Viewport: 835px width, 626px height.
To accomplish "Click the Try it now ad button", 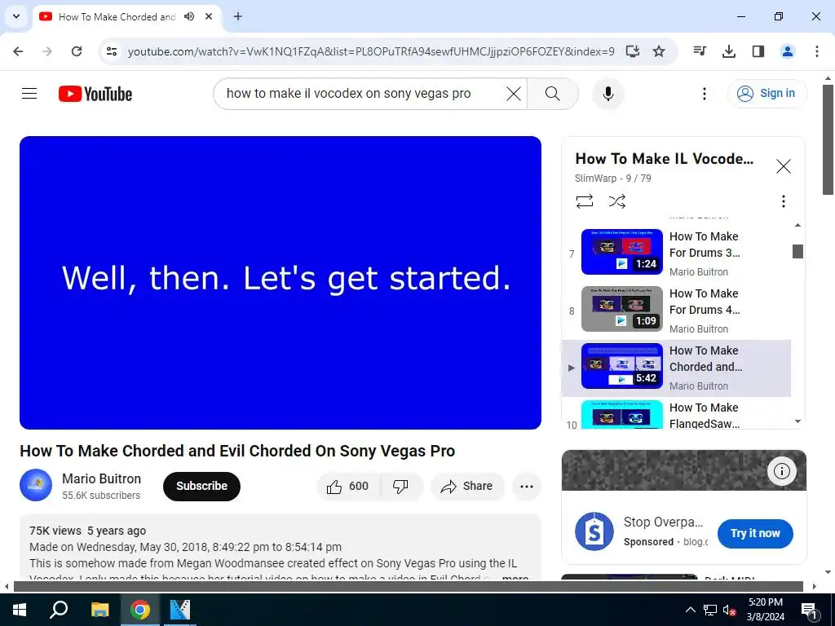I will coord(754,533).
